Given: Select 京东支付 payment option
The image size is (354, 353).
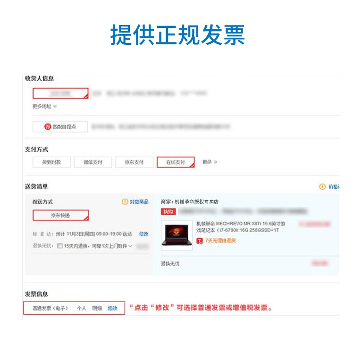Looking at the screenshot, I should 135,162.
